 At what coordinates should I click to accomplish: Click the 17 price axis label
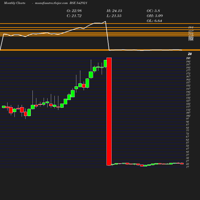pos(188,167)
